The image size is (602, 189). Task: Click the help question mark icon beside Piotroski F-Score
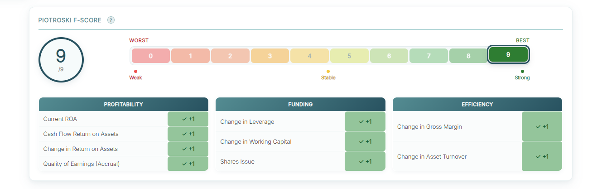[x=111, y=20]
